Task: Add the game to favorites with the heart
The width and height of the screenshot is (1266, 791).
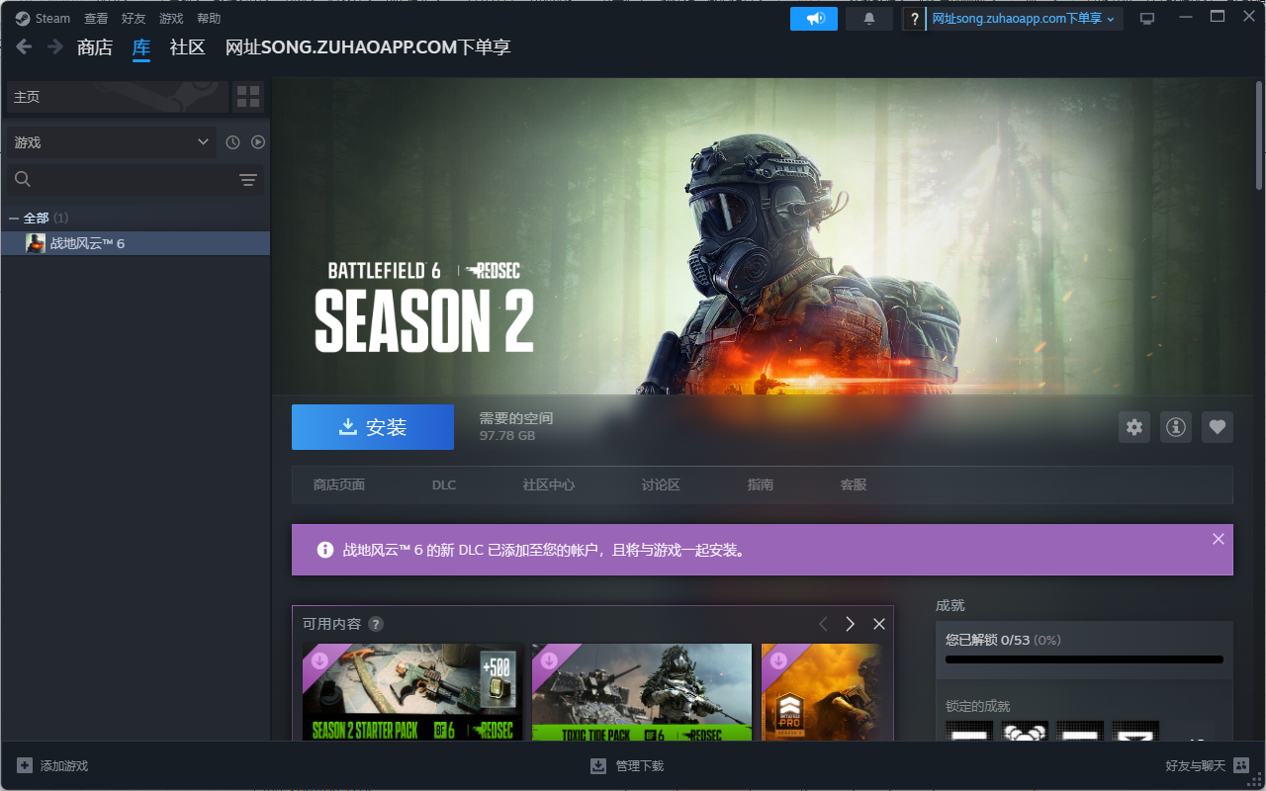Action: pos(1218,427)
